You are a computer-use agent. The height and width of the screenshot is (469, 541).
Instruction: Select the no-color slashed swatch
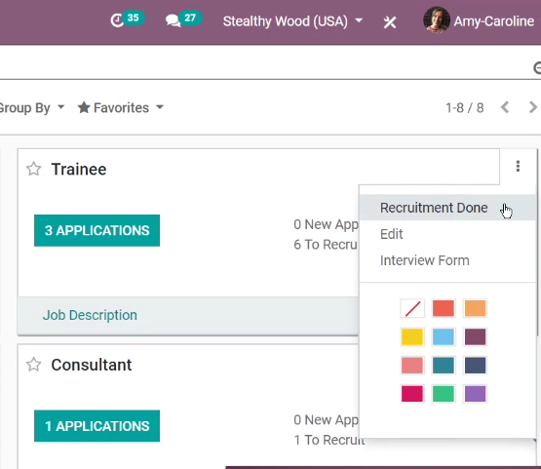coord(412,308)
